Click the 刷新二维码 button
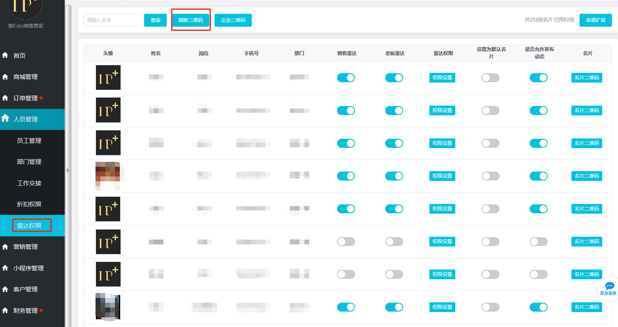618x327 pixels. pos(191,20)
